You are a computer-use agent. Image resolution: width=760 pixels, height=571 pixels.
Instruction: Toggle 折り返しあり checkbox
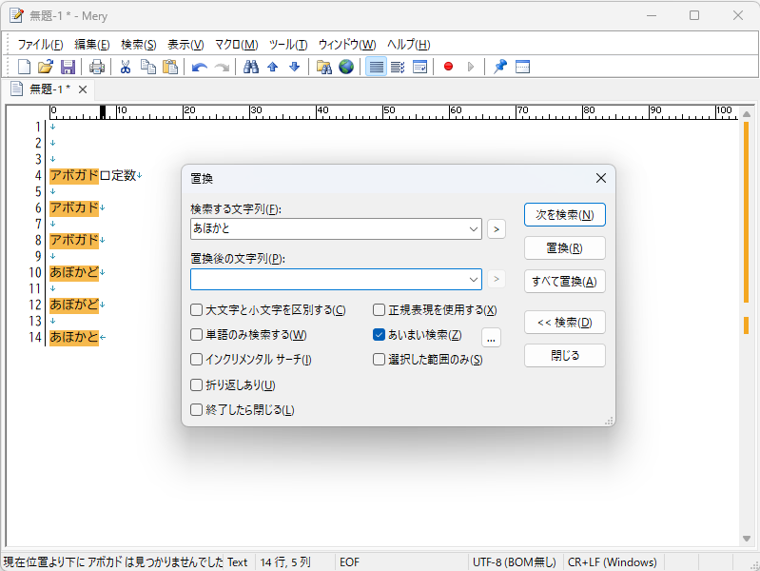tap(196, 385)
